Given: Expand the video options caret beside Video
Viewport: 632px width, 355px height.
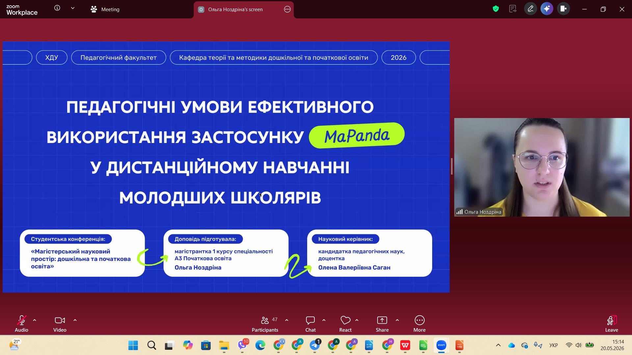Looking at the screenshot, I should coord(75,320).
